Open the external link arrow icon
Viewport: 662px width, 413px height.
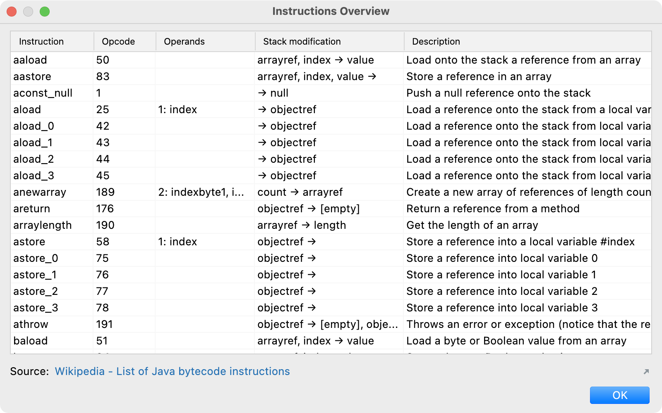646,372
